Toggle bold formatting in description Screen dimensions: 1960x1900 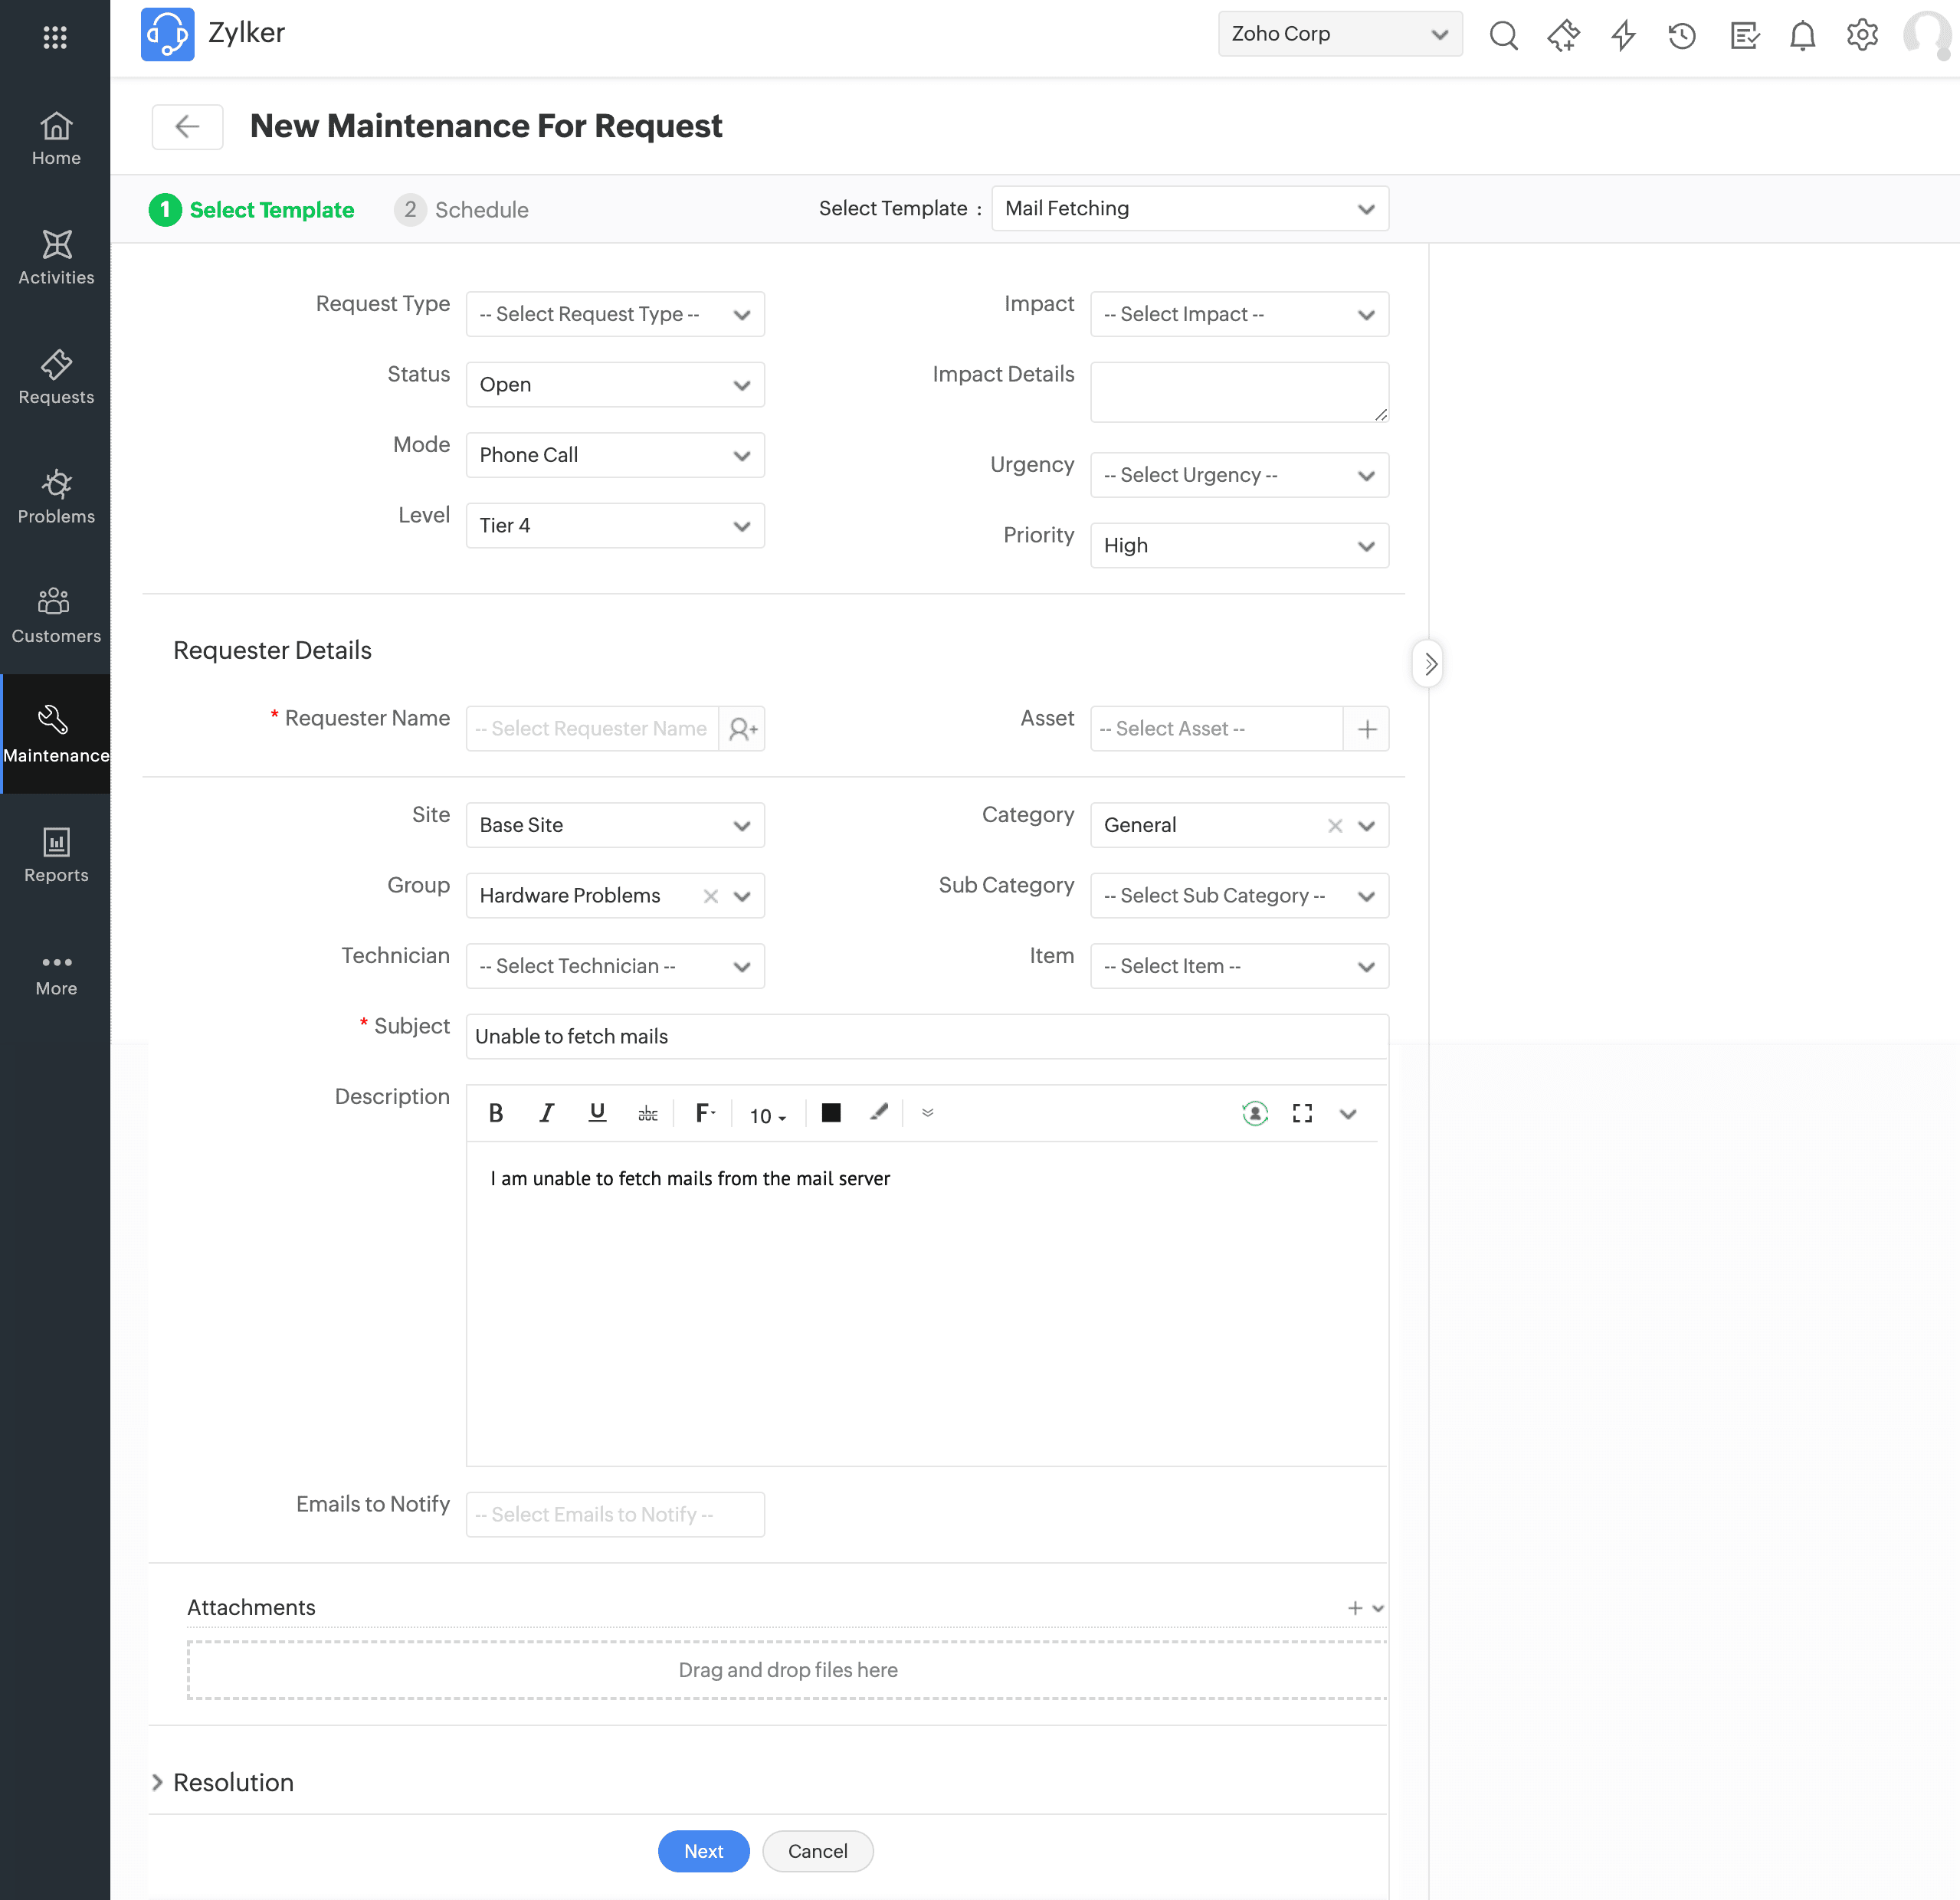click(495, 1113)
